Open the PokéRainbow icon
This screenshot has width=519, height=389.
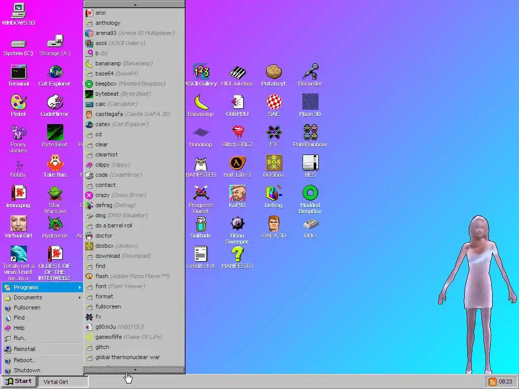tap(310, 136)
